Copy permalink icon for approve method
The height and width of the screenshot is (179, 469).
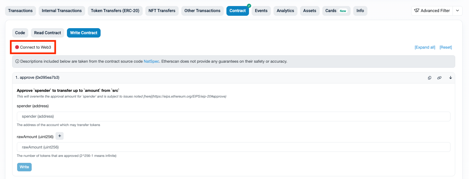[439, 78]
